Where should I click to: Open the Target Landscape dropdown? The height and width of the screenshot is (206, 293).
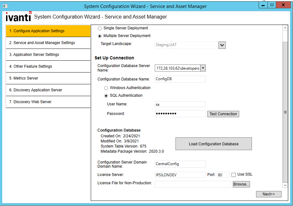coord(222,45)
